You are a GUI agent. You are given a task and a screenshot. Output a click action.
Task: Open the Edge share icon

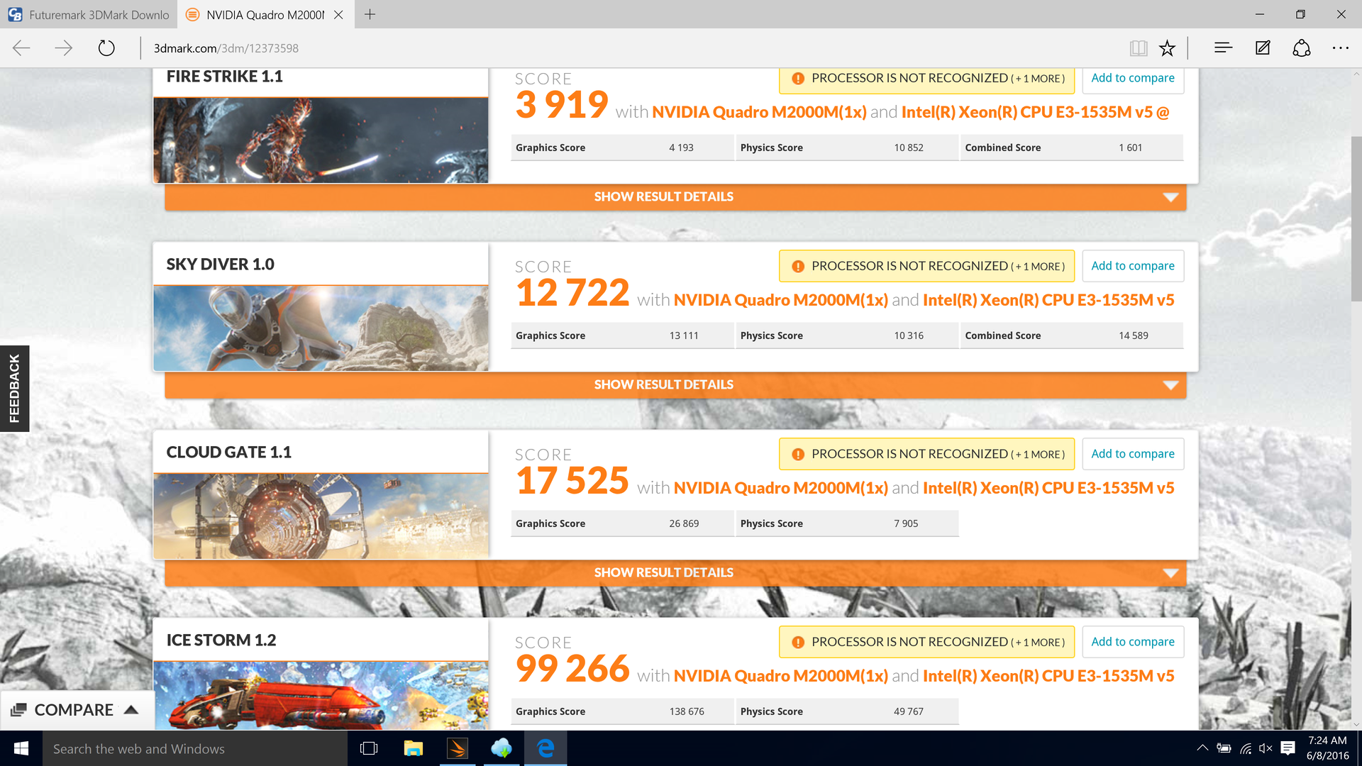point(1301,48)
